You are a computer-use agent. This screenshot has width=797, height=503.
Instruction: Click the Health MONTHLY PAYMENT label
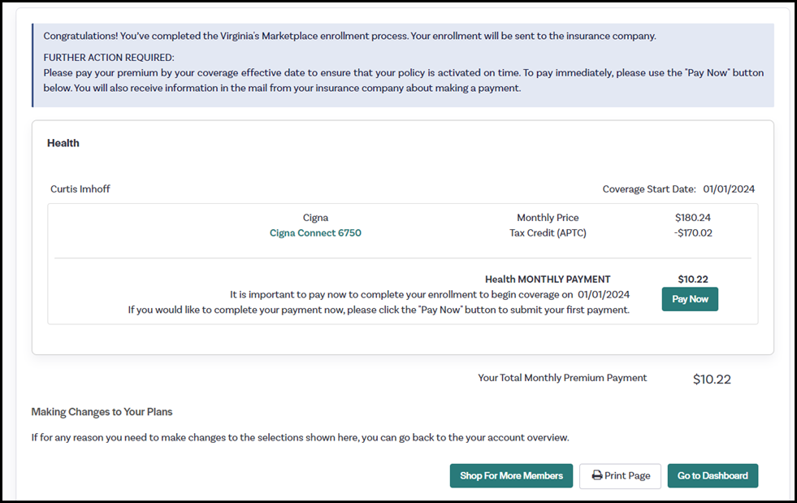coord(548,280)
